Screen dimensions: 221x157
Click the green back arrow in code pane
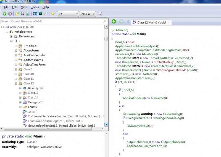114,22
